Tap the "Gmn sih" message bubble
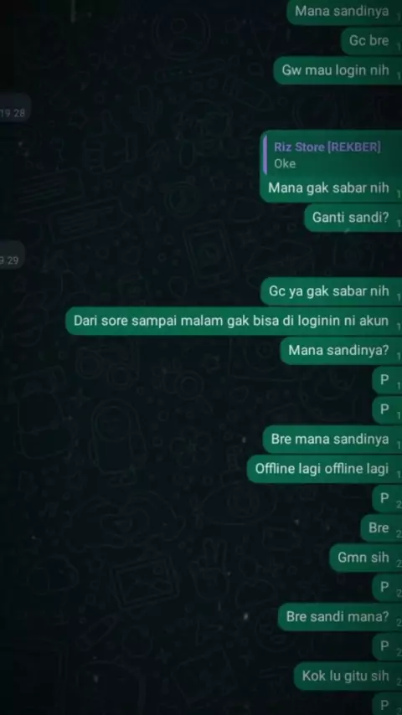This screenshot has height=715, width=402. [x=365, y=558]
